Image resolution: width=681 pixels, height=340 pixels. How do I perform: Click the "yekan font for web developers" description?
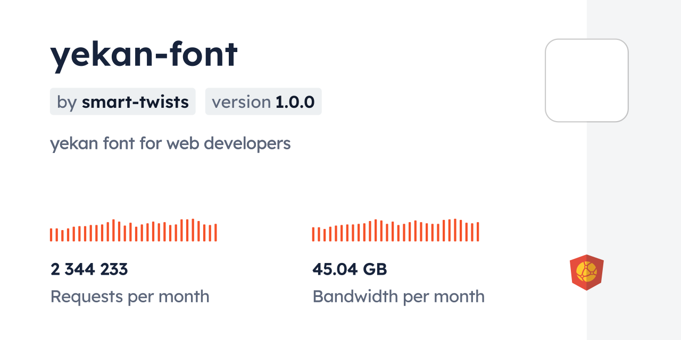[170, 143]
